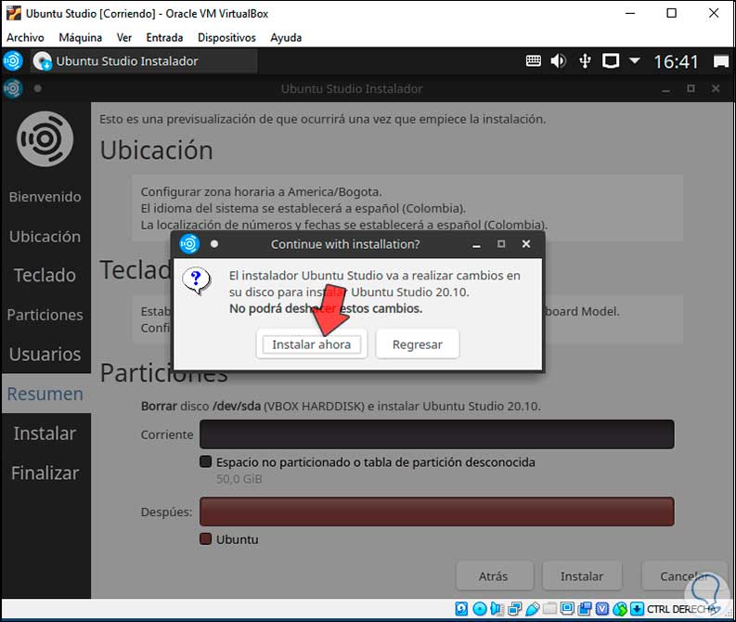
Task: Select Ubuntu Studio Instalador taskbar entry
Action: tap(144, 61)
